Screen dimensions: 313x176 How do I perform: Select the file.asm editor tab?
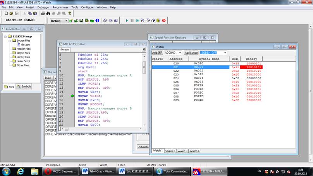point(64,49)
